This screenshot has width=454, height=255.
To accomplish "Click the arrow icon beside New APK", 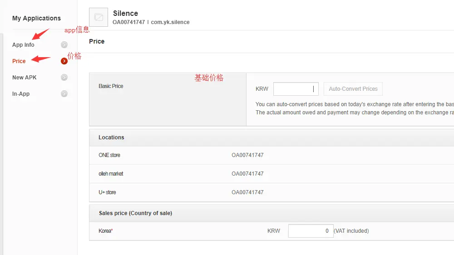I will tap(64, 77).
